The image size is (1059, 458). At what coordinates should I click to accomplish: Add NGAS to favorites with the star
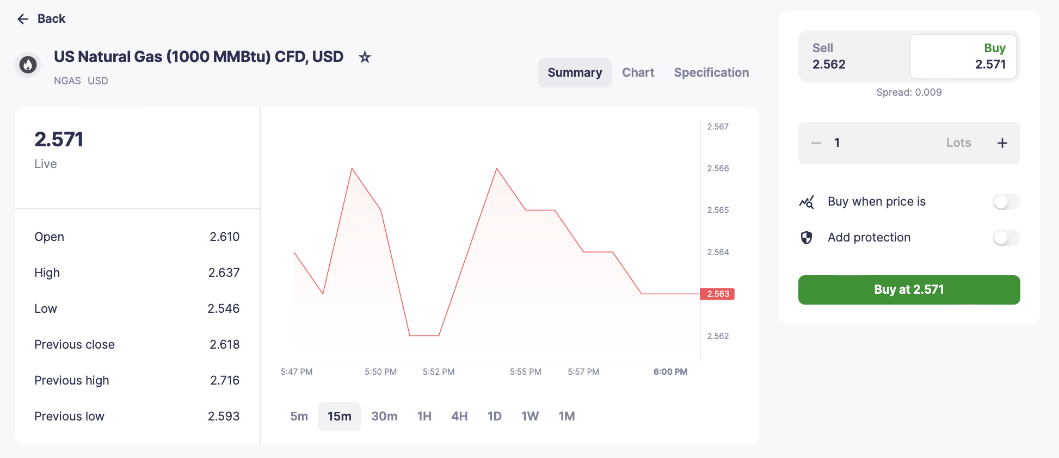tap(365, 57)
